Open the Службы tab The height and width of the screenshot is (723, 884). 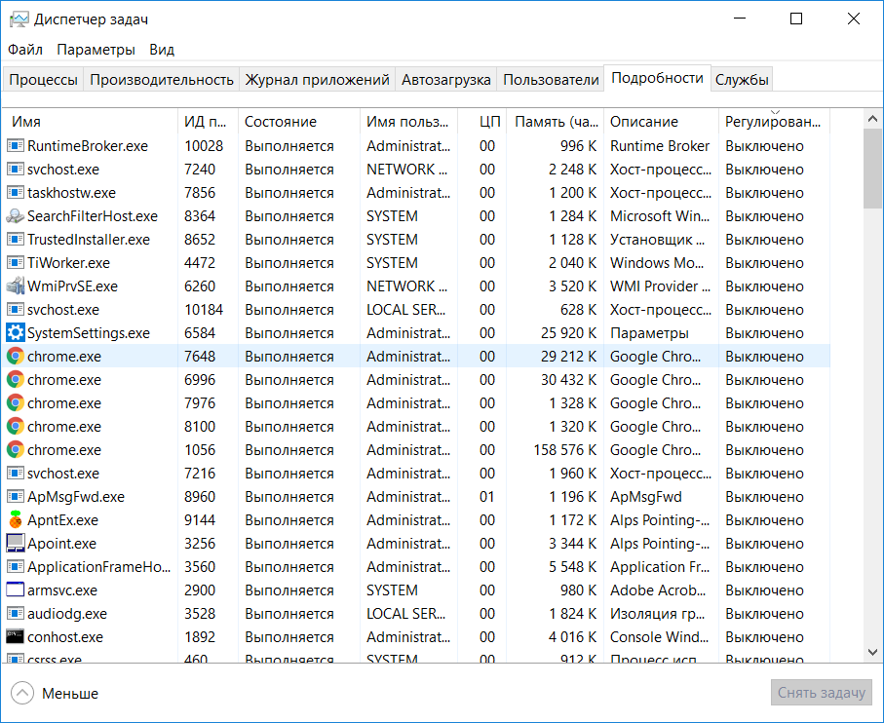tap(742, 80)
